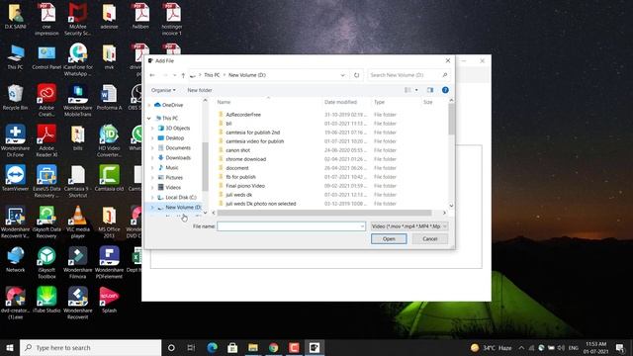Open Task View on the taskbar
This screenshot has width=633, height=356.
click(x=191, y=347)
